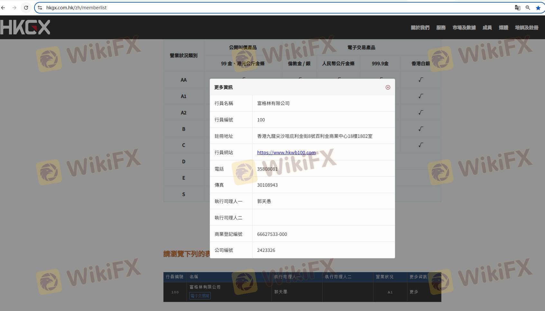This screenshot has width=545, height=311.
Task: Click 更多 in the member 100 row
Action: click(x=414, y=292)
